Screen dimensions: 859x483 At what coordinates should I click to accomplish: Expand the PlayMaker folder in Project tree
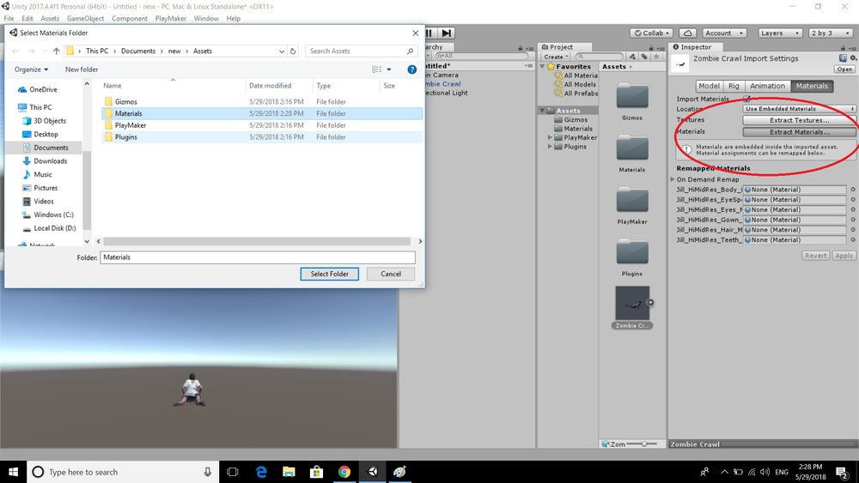tap(550, 137)
